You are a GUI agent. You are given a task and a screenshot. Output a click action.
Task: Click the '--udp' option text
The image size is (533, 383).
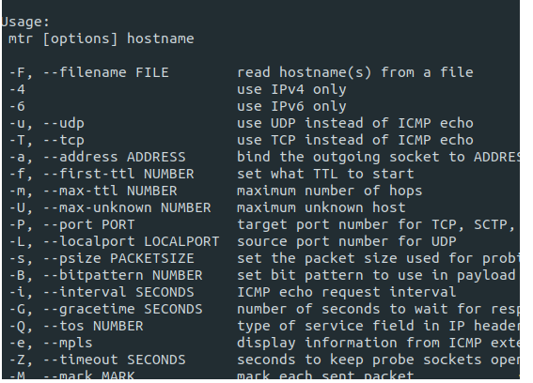64,123
